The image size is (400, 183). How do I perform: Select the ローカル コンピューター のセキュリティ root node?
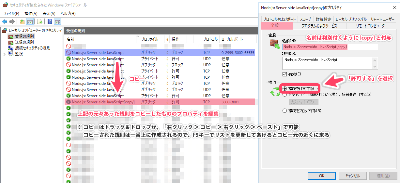(x=35, y=30)
